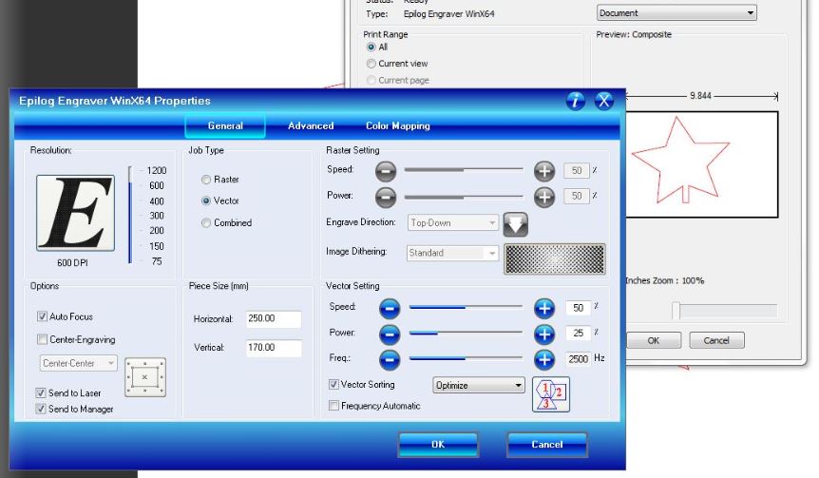Enable Center-Engraving checkbox
The width and height of the screenshot is (819, 478).
click(43, 339)
